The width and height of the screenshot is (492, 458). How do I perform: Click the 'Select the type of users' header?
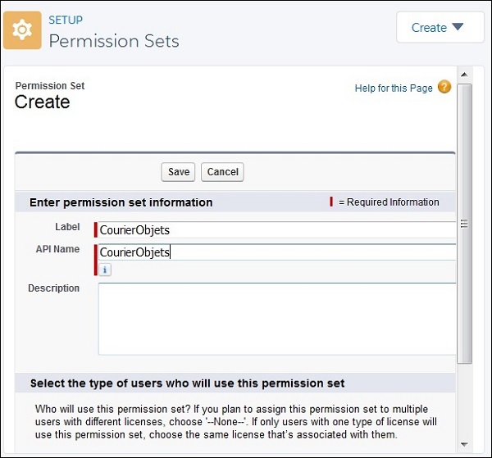click(x=187, y=383)
